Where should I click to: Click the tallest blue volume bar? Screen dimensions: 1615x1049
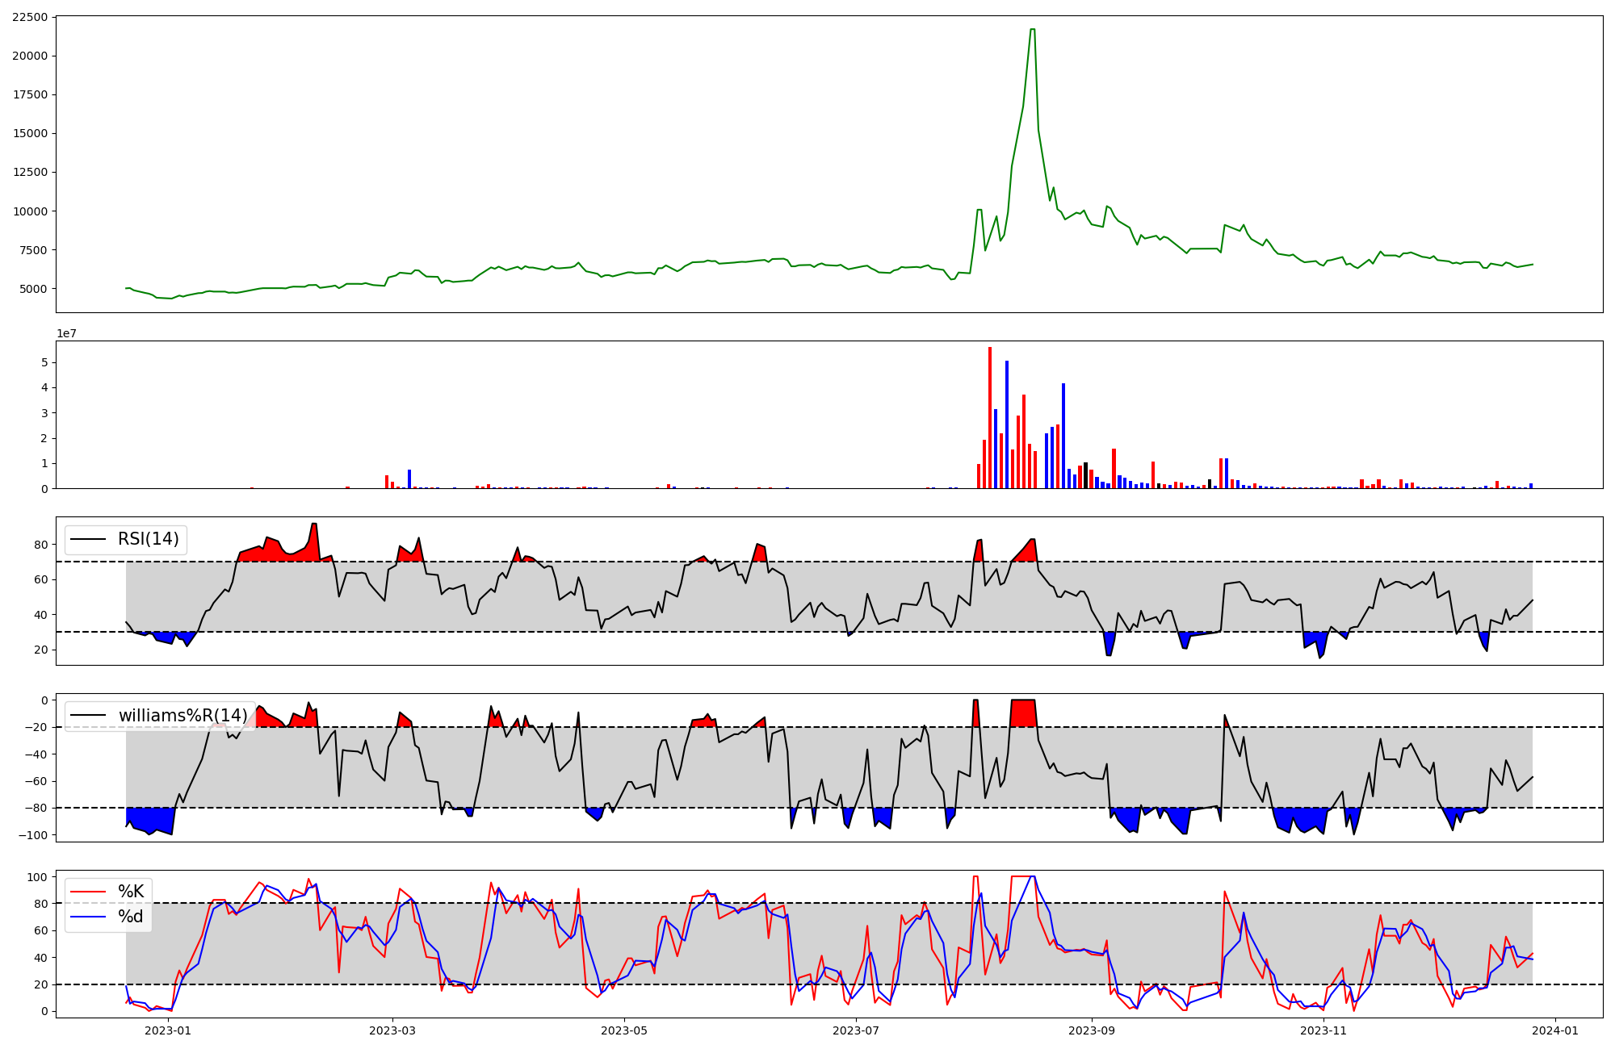[1007, 424]
